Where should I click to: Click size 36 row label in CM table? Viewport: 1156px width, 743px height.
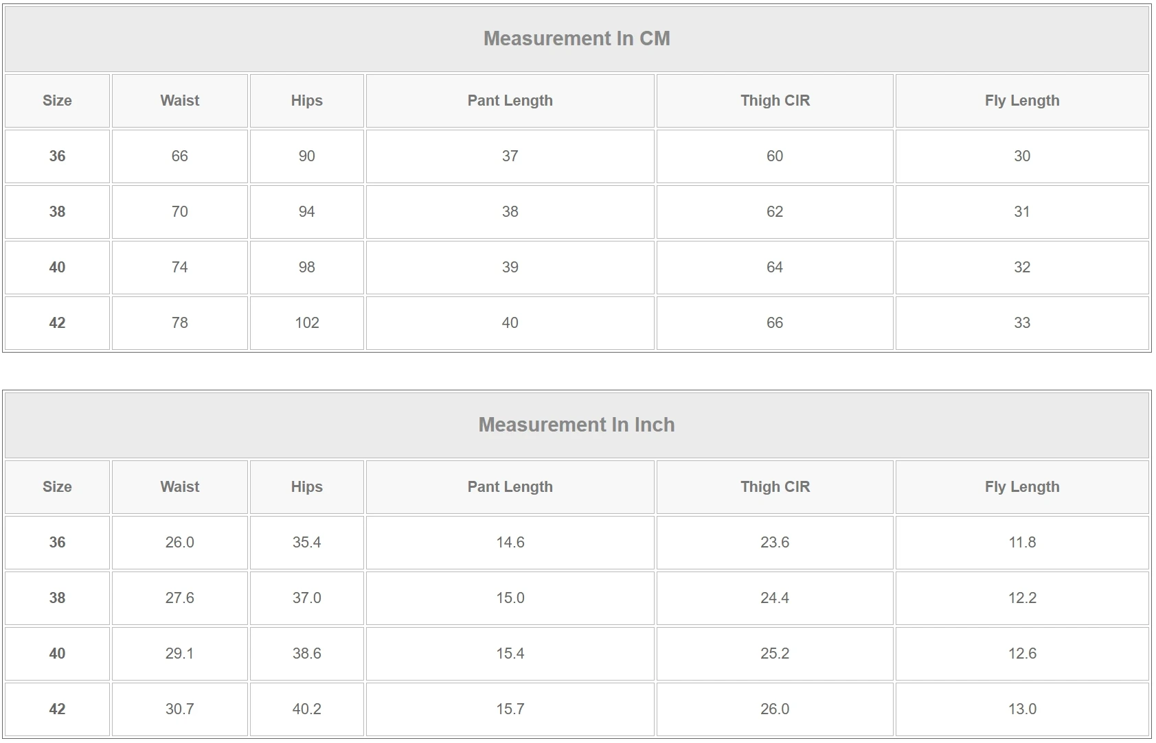click(58, 156)
